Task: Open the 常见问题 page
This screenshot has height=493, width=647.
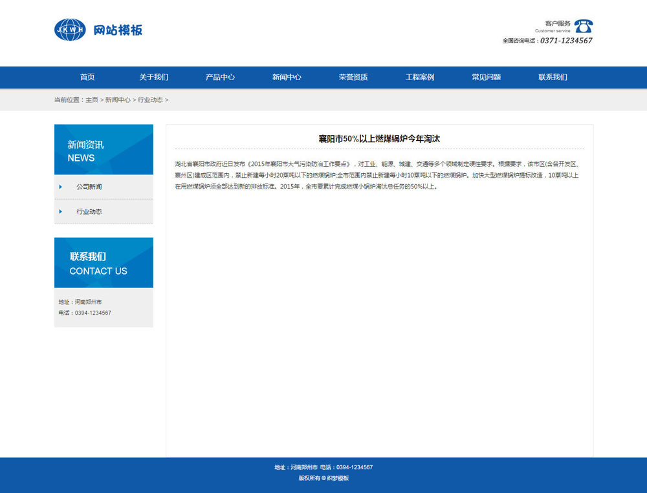Action: 486,77
